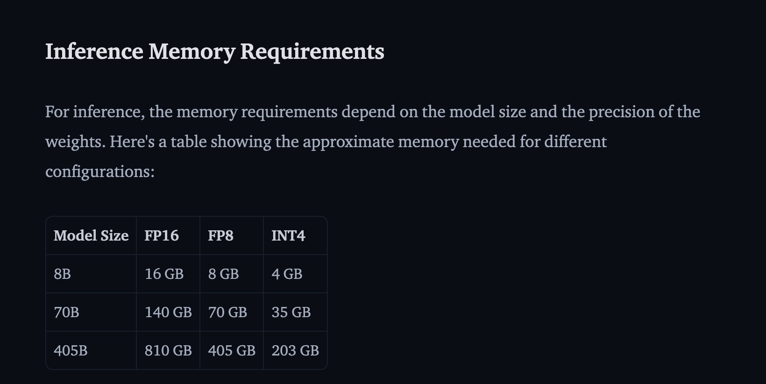Select the FP16 column header
The image size is (766, 384).
click(x=168, y=235)
